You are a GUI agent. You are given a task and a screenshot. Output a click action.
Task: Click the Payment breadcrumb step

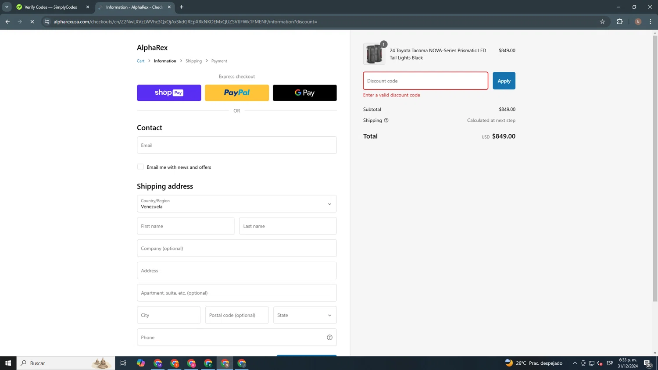click(219, 61)
